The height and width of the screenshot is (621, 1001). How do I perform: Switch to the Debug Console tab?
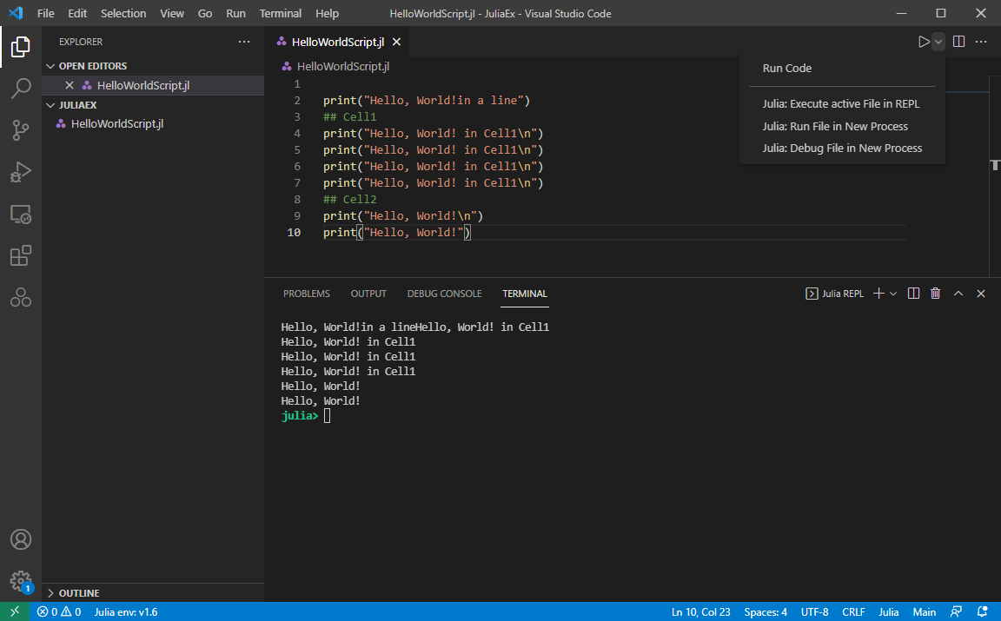click(x=444, y=294)
